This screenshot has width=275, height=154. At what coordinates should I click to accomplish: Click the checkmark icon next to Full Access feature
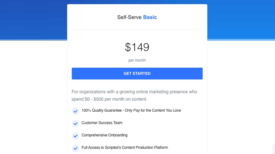click(75, 148)
